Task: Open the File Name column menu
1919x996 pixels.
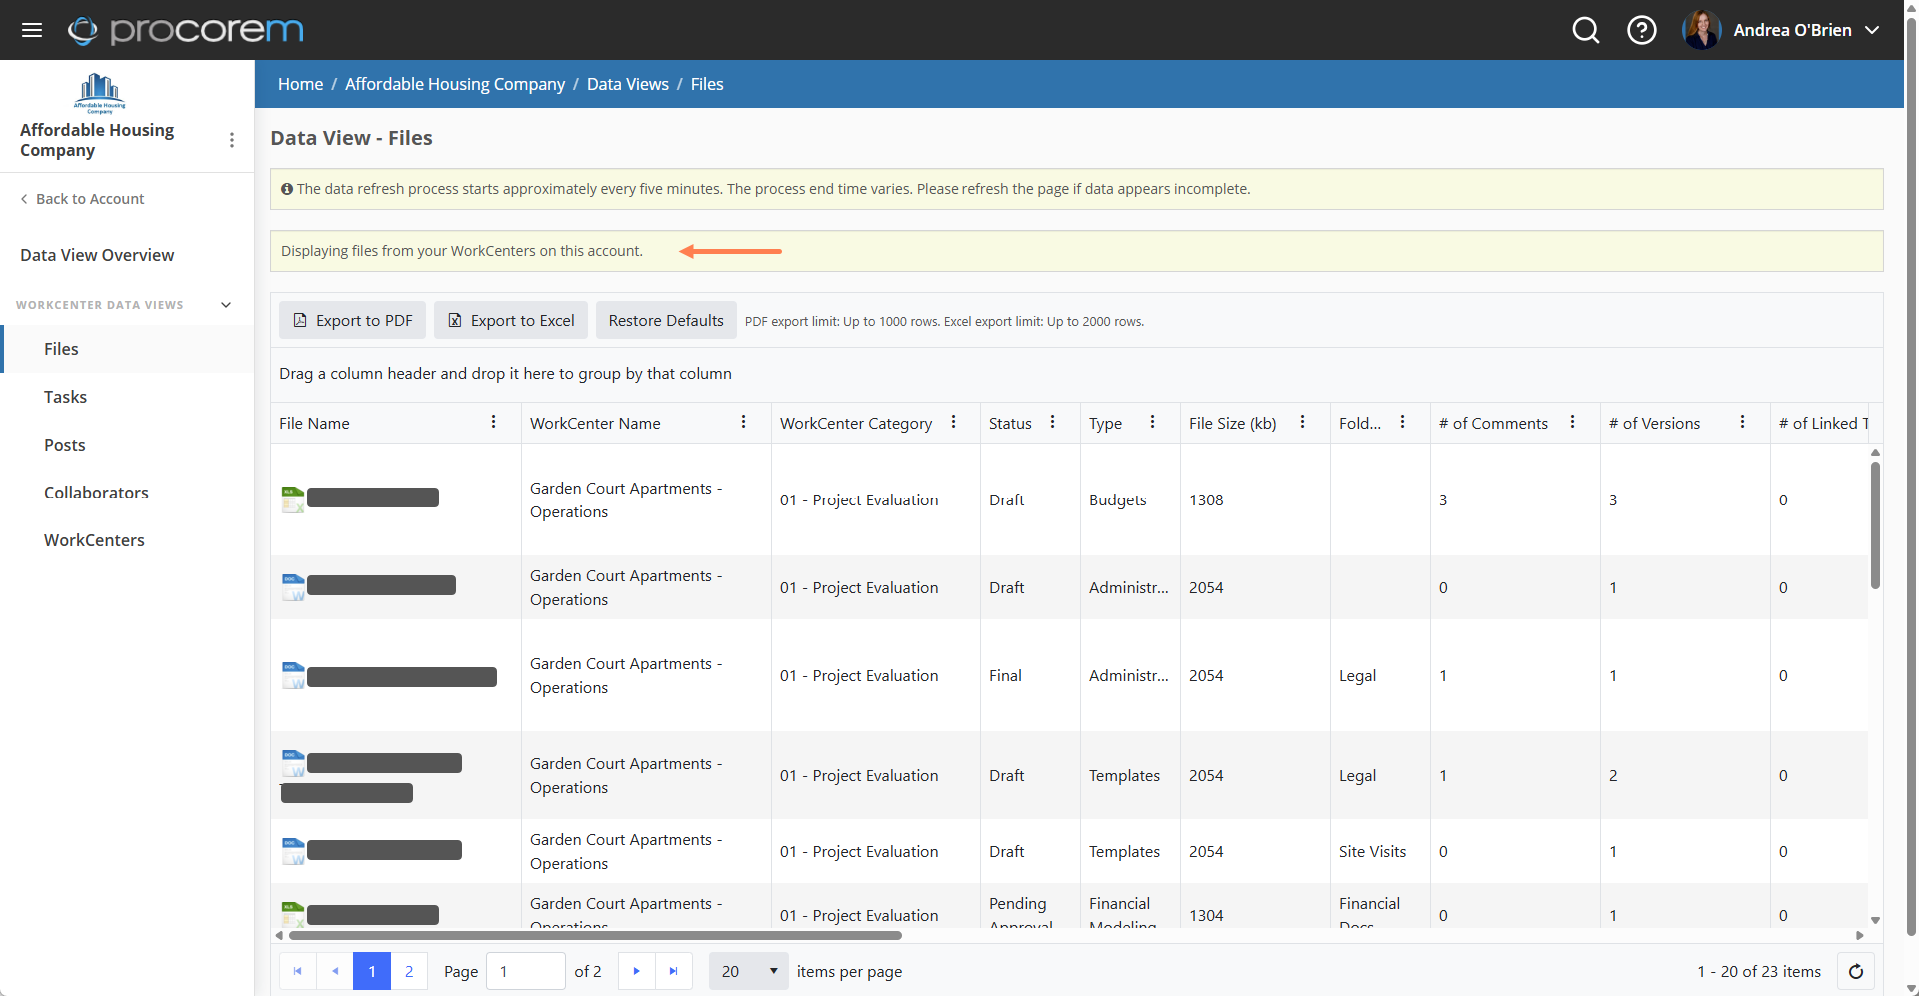Action: pyautogui.click(x=494, y=422)
